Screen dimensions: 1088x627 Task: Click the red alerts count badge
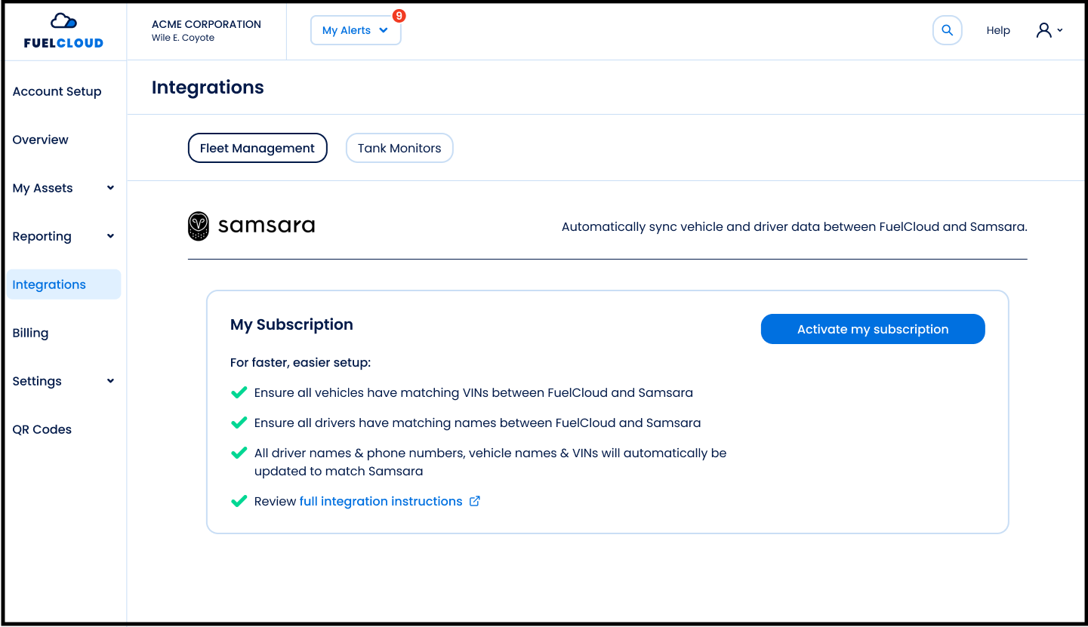[x=399, y=16]
